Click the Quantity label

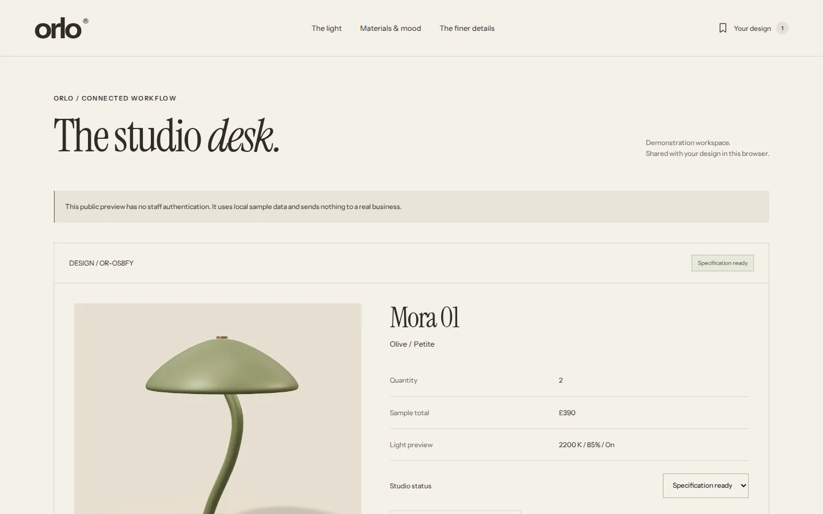tap(403, 380)
